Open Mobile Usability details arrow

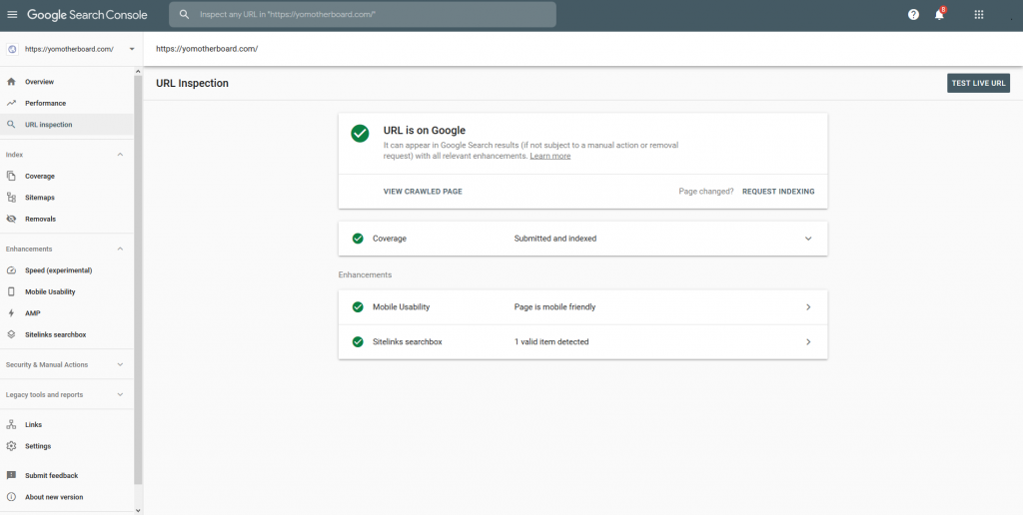pyautogui.click(x=808, y=307)
